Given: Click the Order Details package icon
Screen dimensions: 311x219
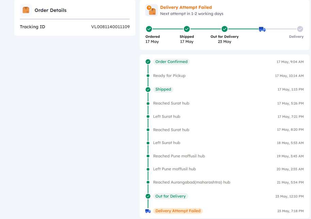Looking at the screenshot, I should click(x=26, y=10).
